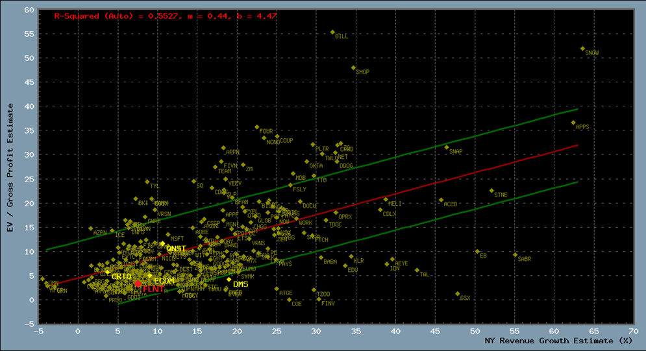Select the APPN ticker label
646x351 pixels.
click(233, 152)
